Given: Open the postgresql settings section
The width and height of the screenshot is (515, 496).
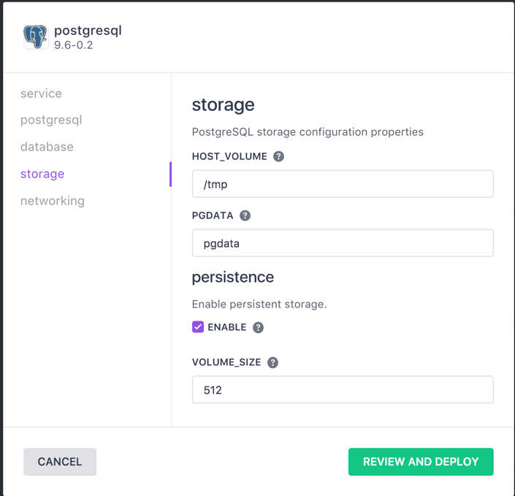Looking at the screenshot, I should [51, 120].
